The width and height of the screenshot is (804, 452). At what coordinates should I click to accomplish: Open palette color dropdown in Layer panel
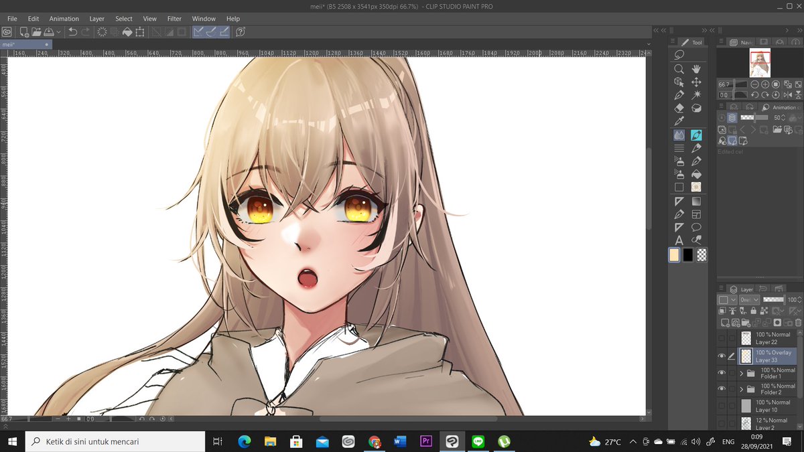(727, 299)
